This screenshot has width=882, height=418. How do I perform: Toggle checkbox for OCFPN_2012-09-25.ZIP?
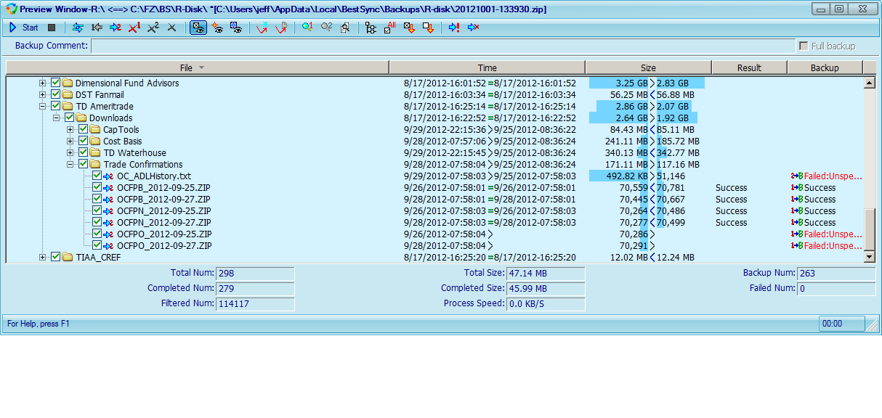97,211
